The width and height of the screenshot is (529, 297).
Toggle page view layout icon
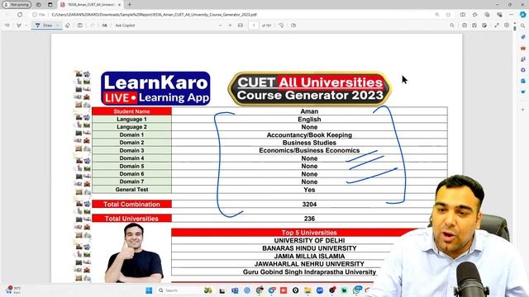(x=80, y=26)
